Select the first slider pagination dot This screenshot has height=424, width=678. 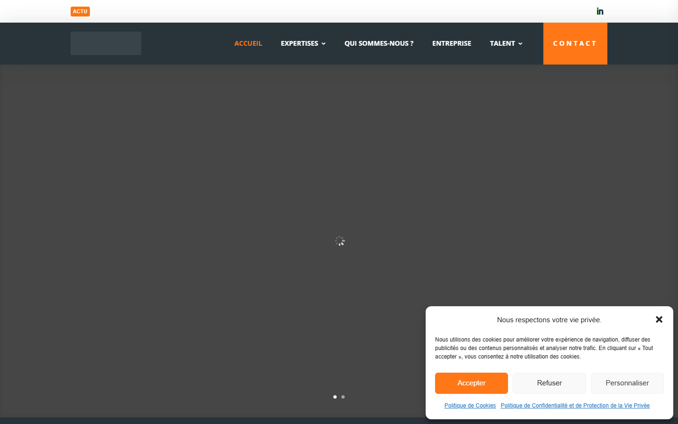[335, 397]
